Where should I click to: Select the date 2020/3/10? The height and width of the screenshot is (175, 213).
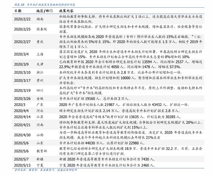pos(22,72)
